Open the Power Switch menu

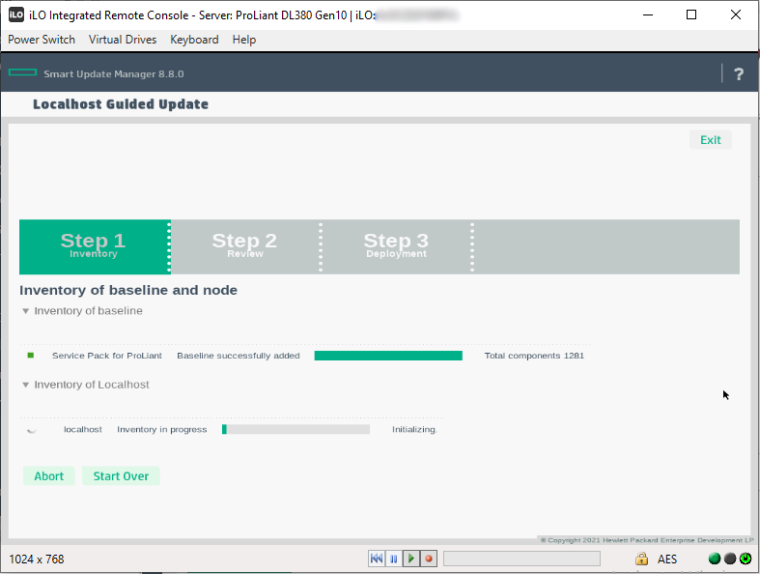pyautogui.click(x=42, y=40)
